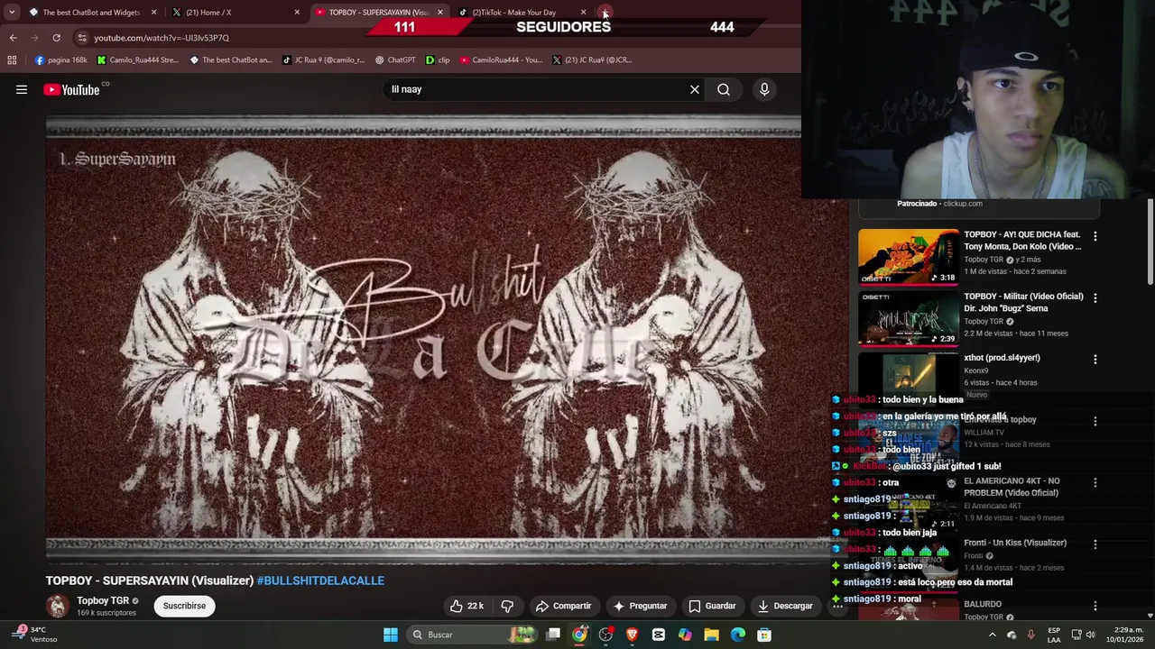Go to the YouTube home logo

71,89
